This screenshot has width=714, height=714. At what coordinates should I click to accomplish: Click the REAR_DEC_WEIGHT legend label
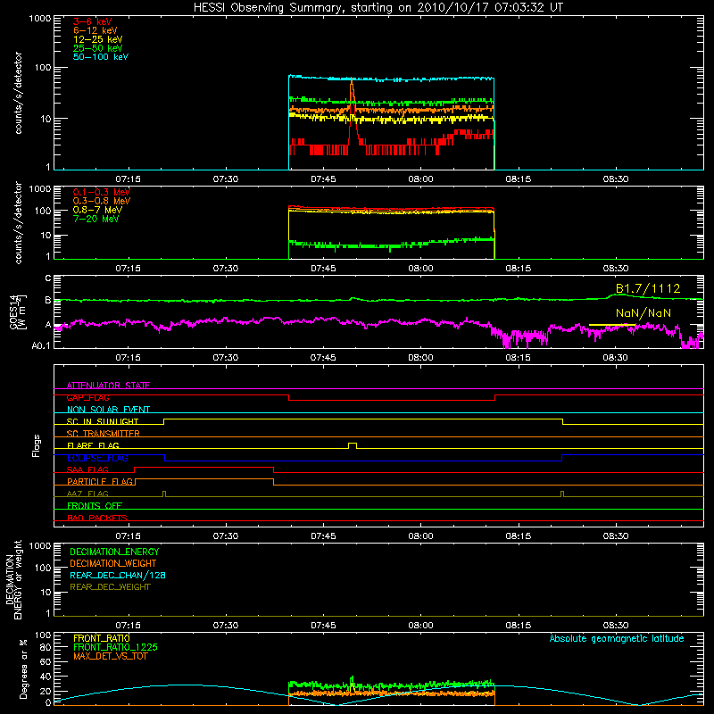pos(110,587)
